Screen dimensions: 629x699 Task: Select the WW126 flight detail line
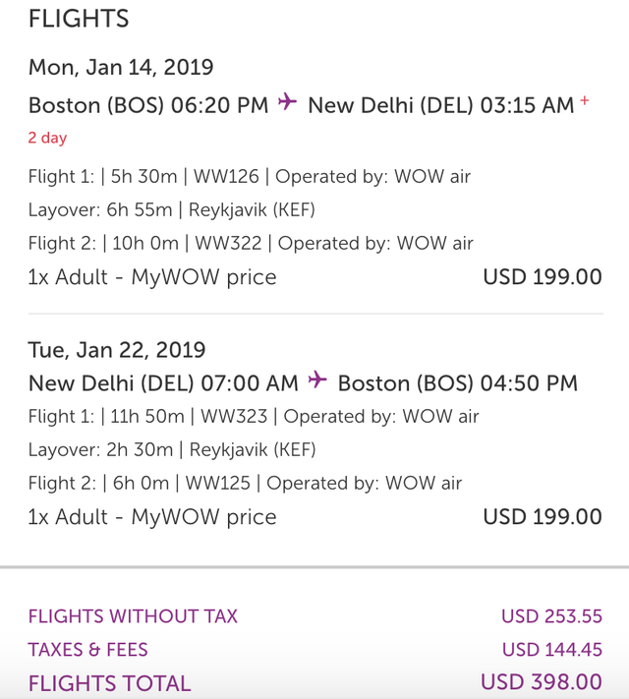pyautogui.click(x=250, y=177)
